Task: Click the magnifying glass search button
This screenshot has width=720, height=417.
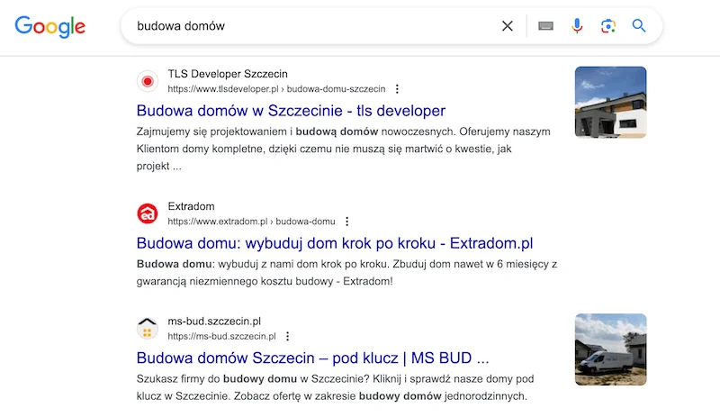Action: [x=639, y=26]
